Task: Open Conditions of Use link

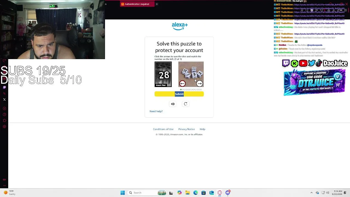Action: click(163, 129)
